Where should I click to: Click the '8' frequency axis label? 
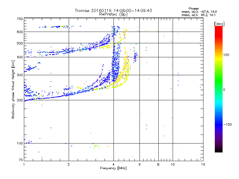[158, 164]
